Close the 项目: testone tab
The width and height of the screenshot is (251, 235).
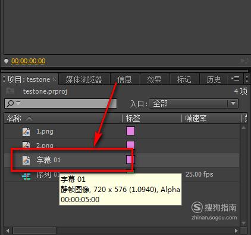coord(55,79)
